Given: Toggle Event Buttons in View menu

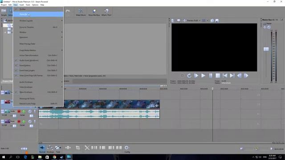Looking at the screenshot, I should click(x=39, y=65).
